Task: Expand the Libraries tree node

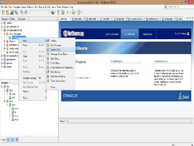Action: (x=5, y=41)
